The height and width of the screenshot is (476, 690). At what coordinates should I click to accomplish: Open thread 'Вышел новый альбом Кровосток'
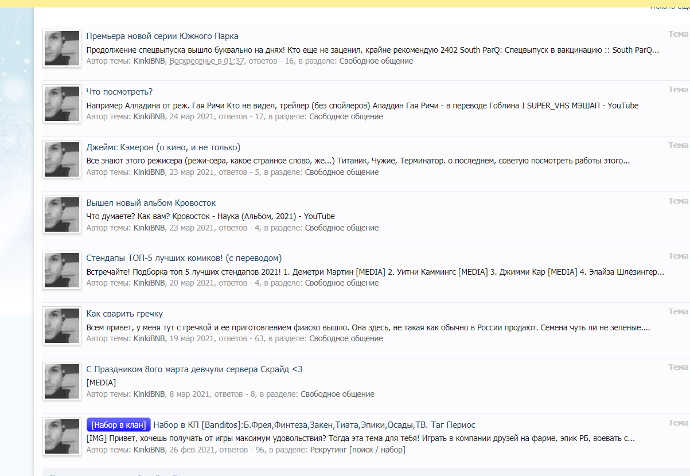151,203
